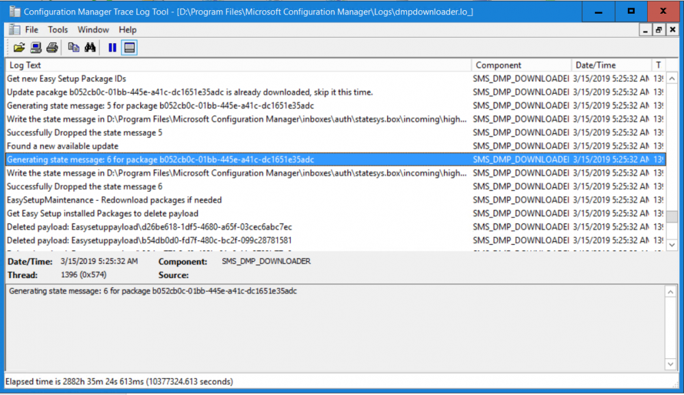Select the 'Successfully Dropped the state message 6' row
The height and width of the screenshot is (395, 684).
click(x=335, y=187)
